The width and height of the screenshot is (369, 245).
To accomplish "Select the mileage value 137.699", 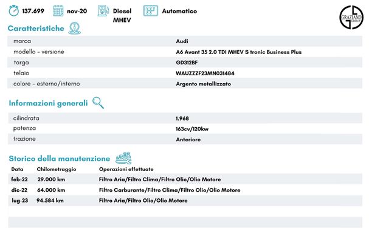I will (33, 11).
